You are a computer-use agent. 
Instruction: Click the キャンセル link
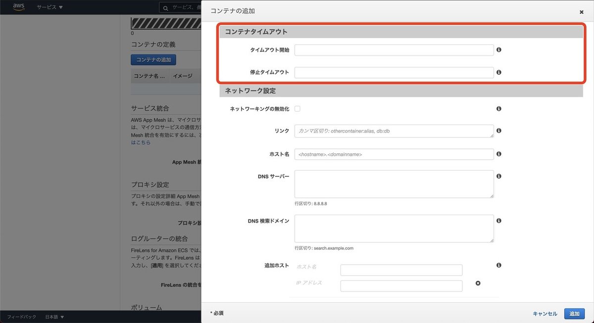545,314
